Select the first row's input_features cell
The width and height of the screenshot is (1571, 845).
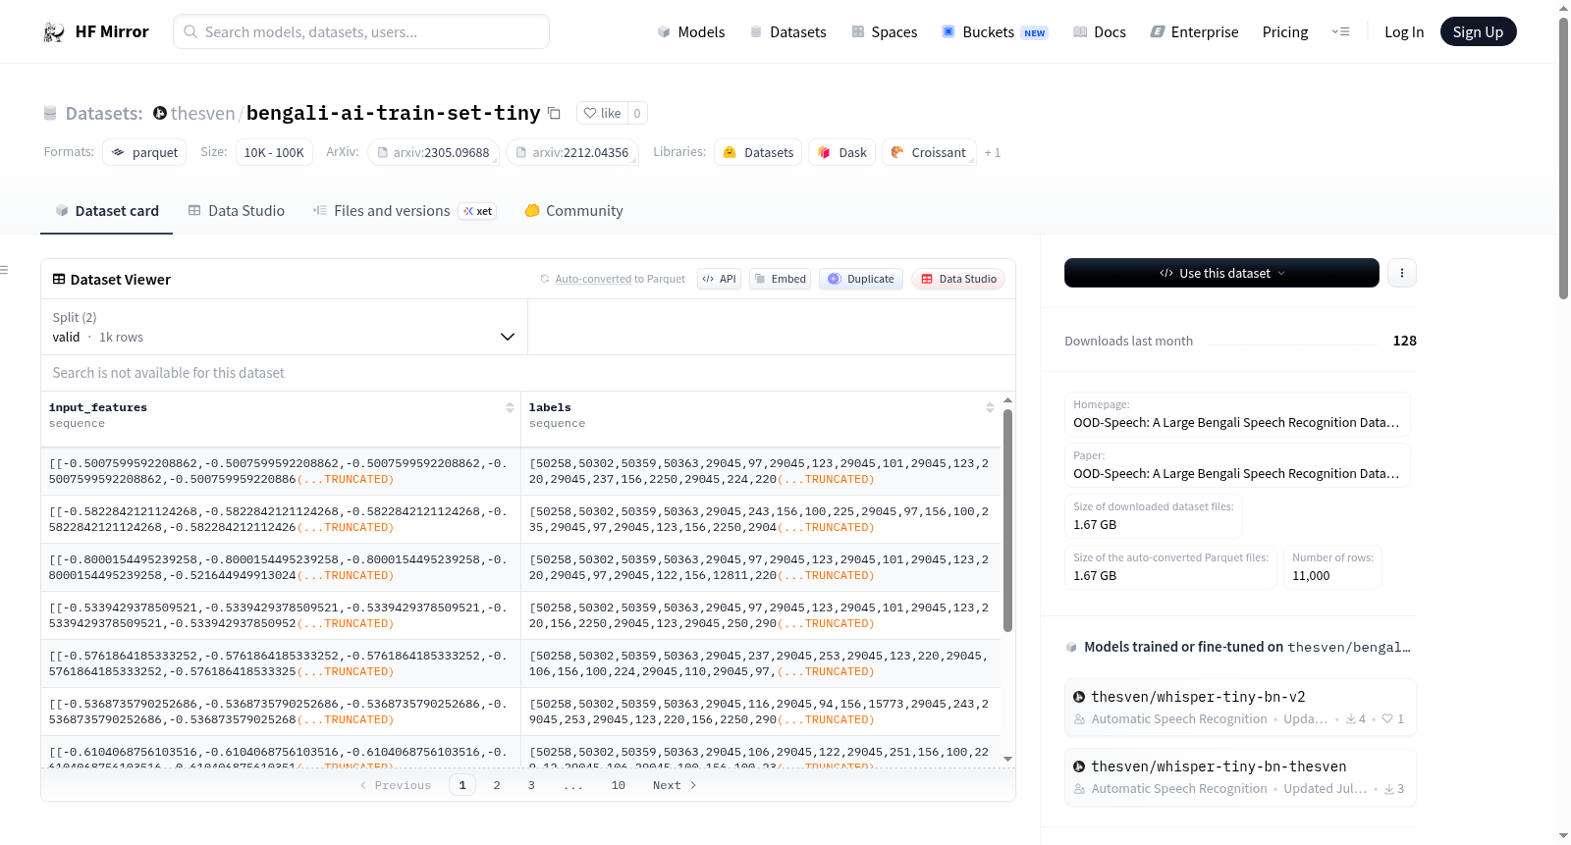281,471
